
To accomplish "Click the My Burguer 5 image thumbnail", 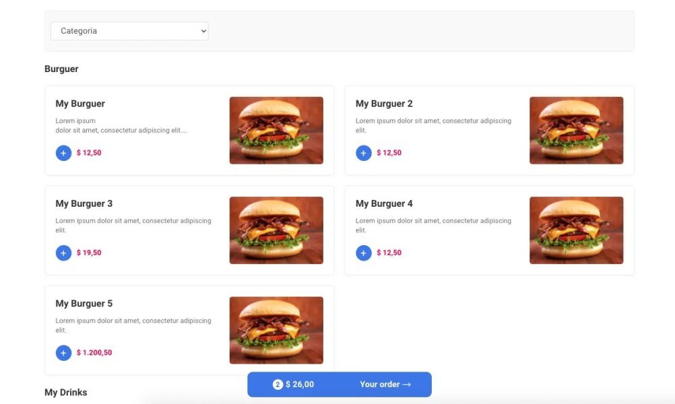I will [277, 329].
